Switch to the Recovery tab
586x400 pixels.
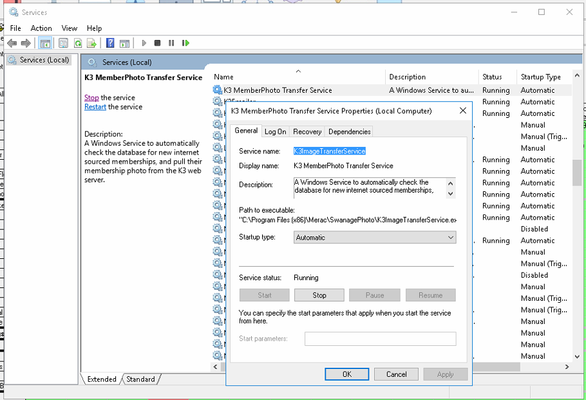pos(307,131)
